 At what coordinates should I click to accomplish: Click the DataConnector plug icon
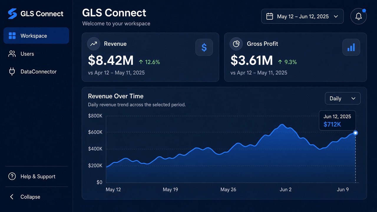12,72
